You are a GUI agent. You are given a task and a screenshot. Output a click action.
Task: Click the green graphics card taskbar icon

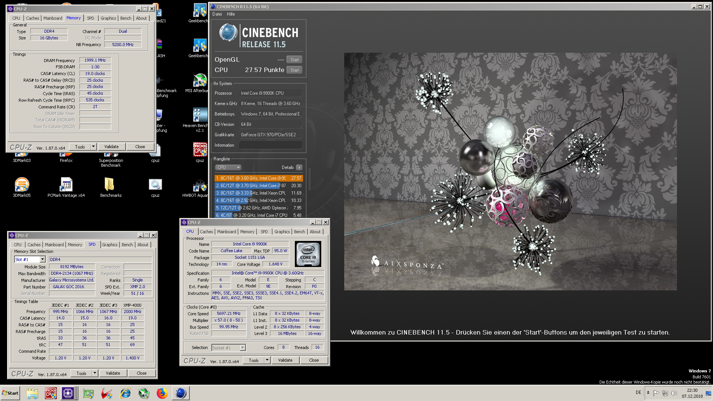tap(88, 393)
